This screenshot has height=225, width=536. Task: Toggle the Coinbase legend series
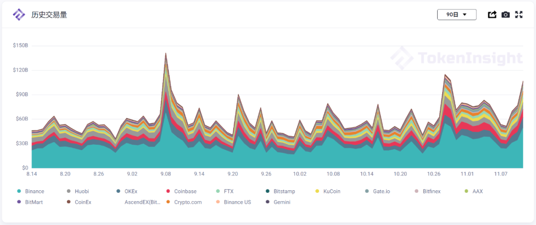click(x=181, y=191)
